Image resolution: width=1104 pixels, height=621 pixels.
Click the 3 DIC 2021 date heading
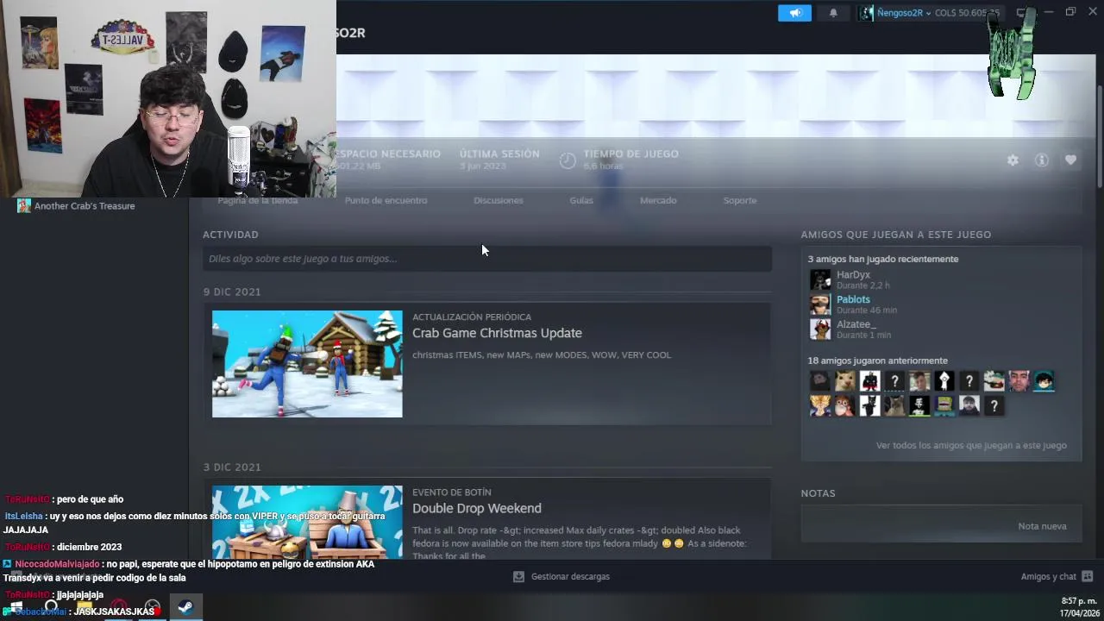(x=232, y=467)
